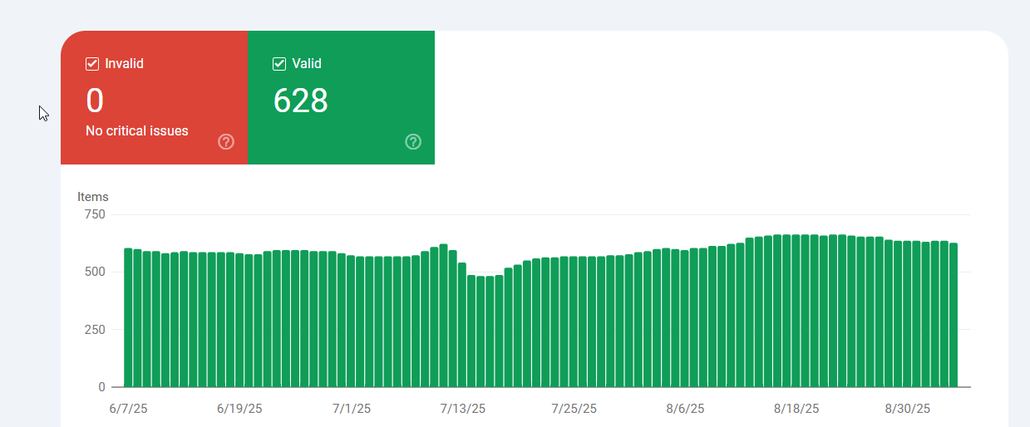Screen dimensions: 1030x427
Task: Click the 8/6/25 date axis label
Action: (x=686, y=409)
